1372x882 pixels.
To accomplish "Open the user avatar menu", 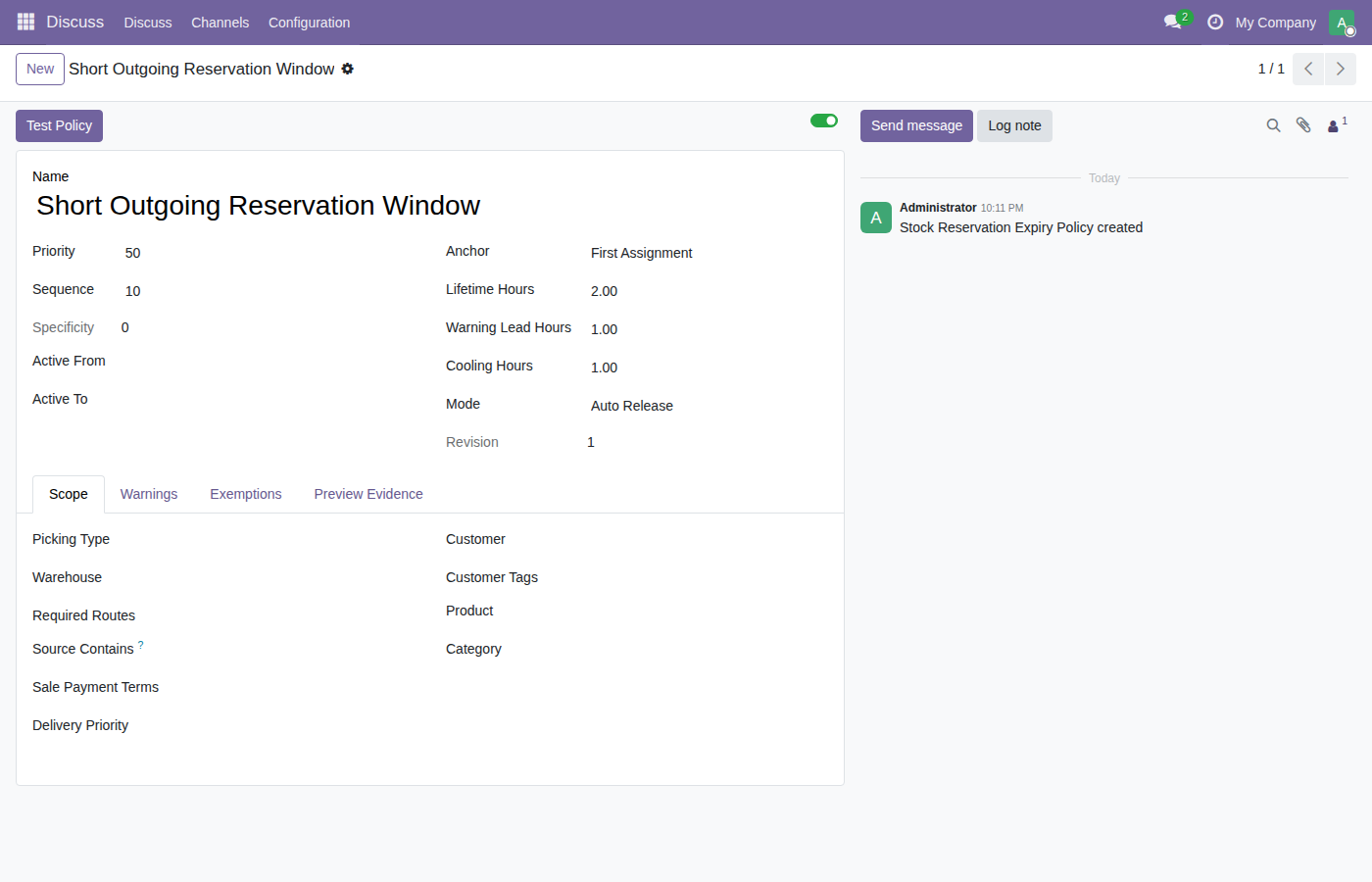I will pyautogui.click(x=1342, y=23).
